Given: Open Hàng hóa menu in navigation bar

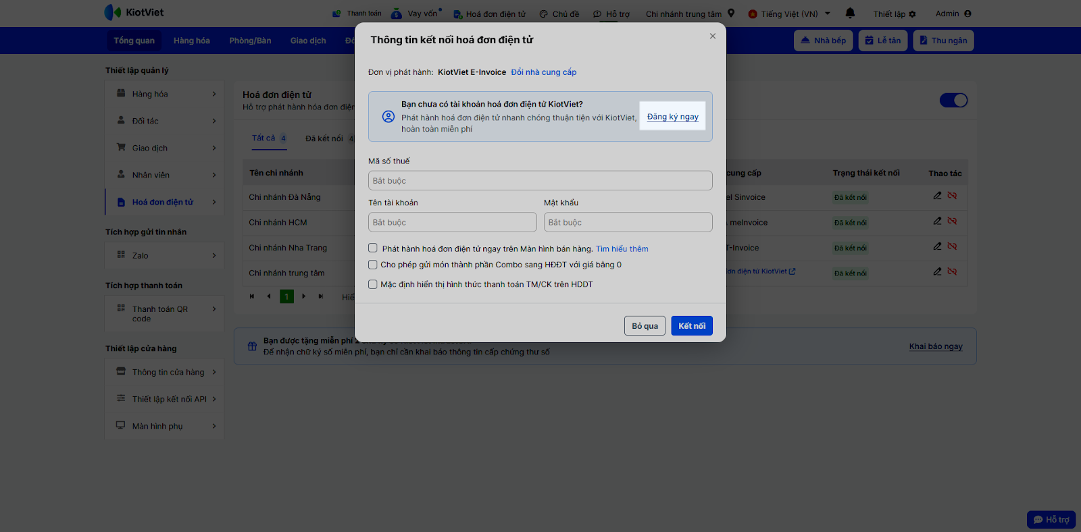Looking at the screenshot, I should [192, 41].
